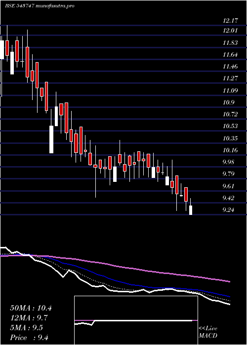The height and width of the screenshot is (345, 247).
Task: Click the 10.72 price axis label
Action: (x=230, y=114)
